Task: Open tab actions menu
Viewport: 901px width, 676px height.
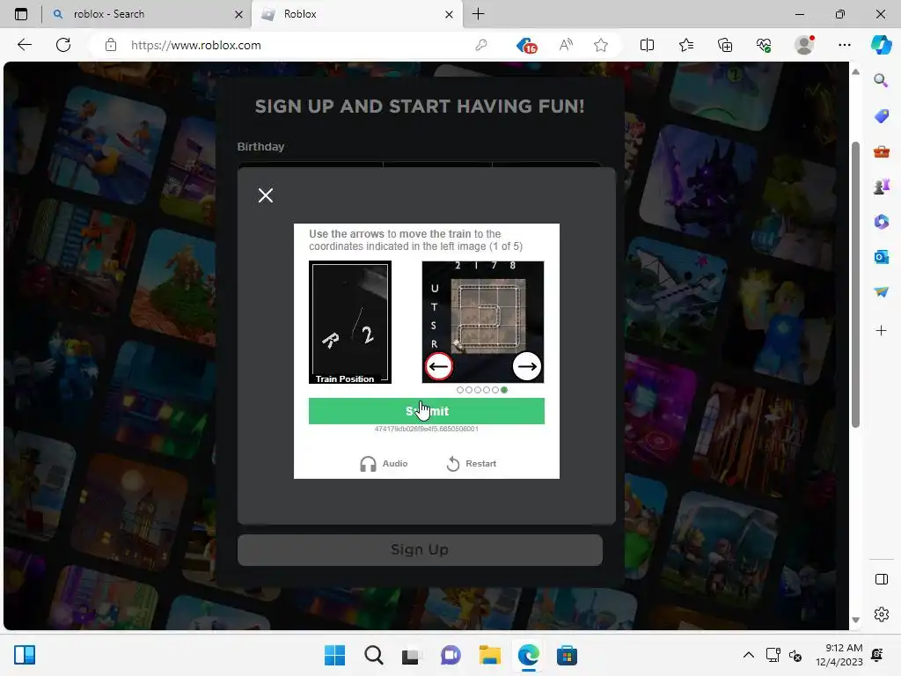Action: click(21, 14)
